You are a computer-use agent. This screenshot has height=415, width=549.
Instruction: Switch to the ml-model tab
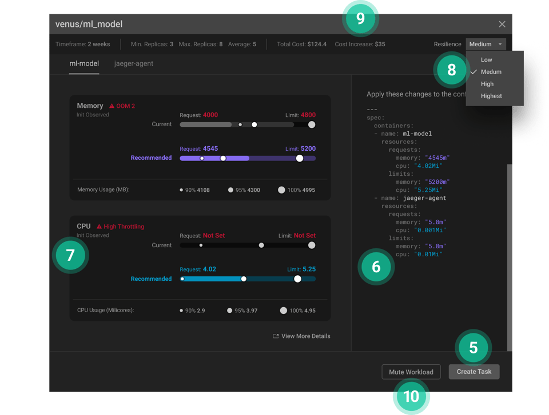click(84, 63)
